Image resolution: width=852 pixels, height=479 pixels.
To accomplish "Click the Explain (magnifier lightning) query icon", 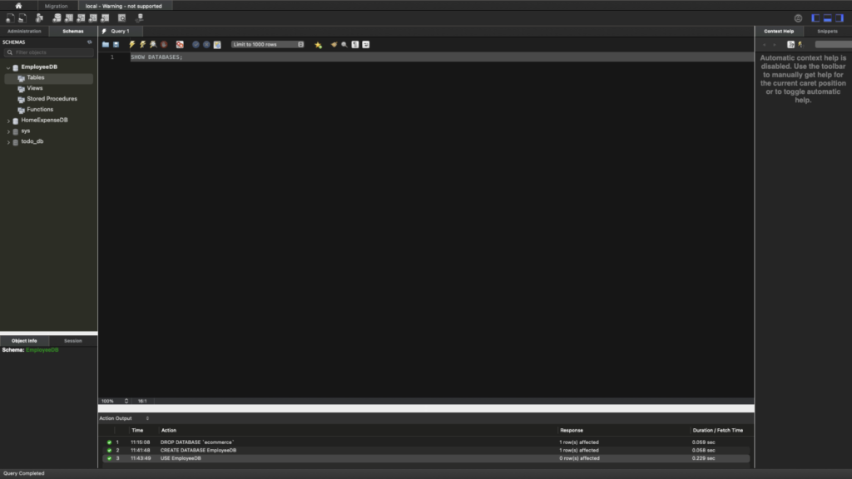I will pyautogui.click(x=153, y=44).
